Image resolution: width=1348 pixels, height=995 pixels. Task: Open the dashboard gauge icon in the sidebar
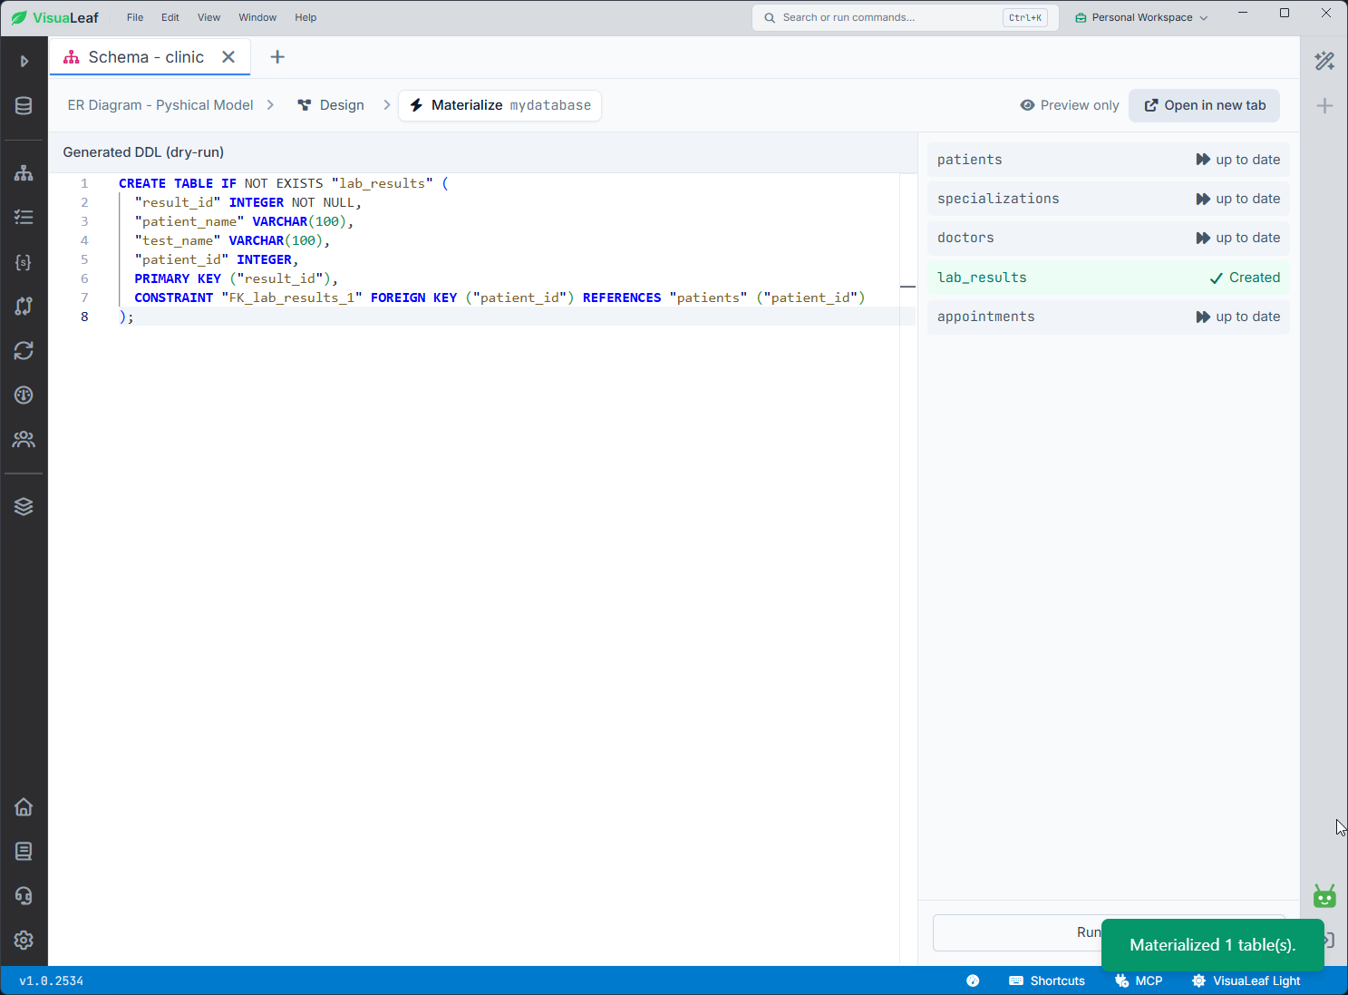pos(24,395)
